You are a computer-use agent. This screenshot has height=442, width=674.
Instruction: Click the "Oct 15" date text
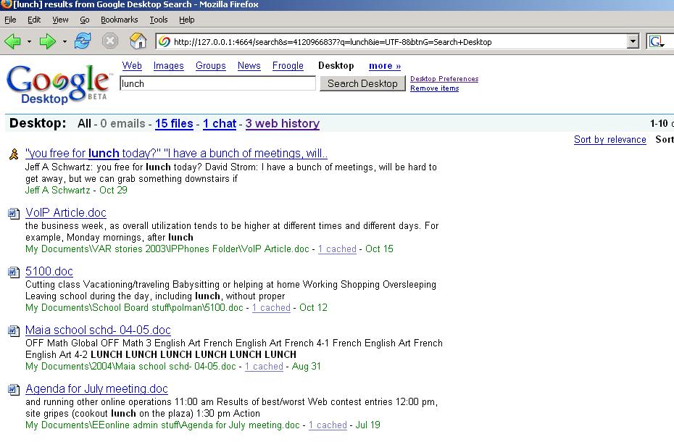tap(379, 249)
